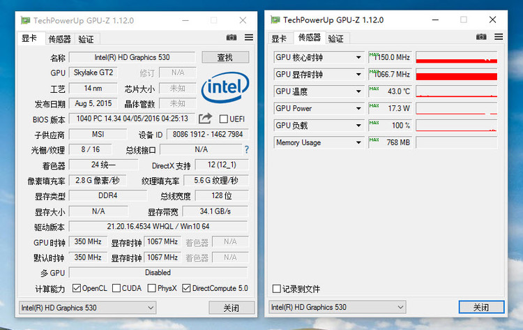Click the GPU Power graph
Viewport: 523px width, 330px height.
click(457, 108)
